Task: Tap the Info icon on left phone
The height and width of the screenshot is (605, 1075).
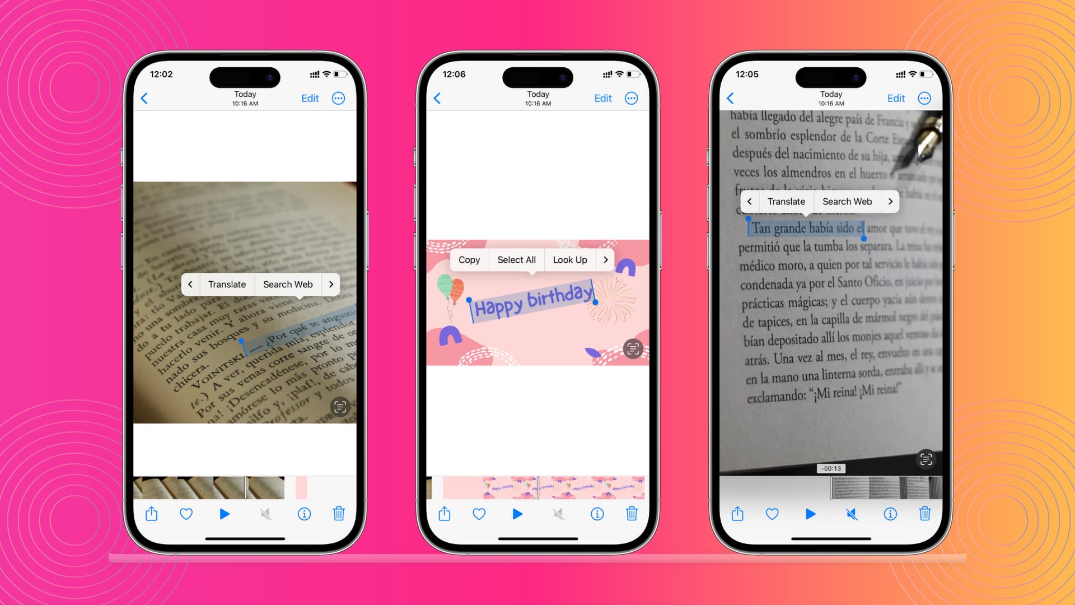Action: coord(304,513)
